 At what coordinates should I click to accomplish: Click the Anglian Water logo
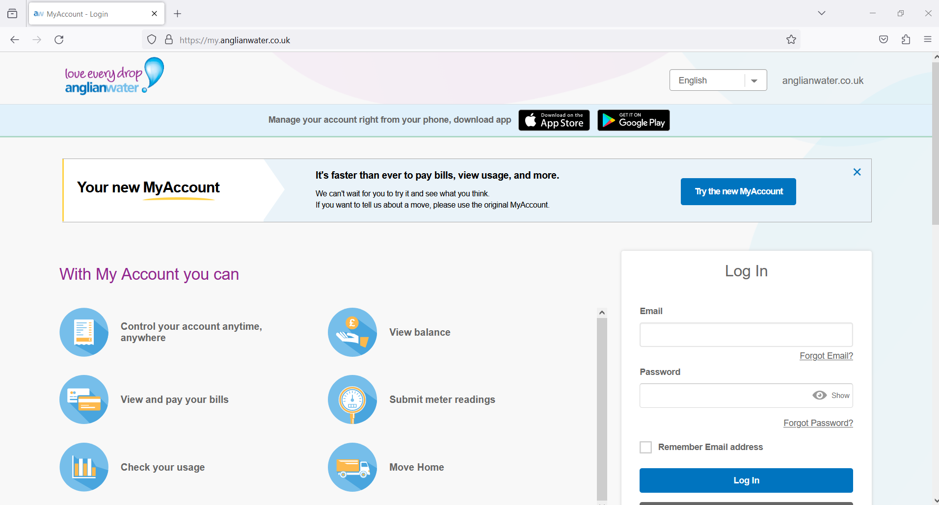113,76
